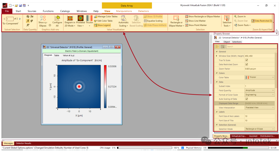Image resolution: width=280 pixels, height=152 pixels.
Task: Collapse the Colors property group
Action: 217,73
